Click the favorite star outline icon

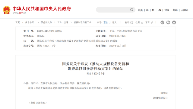tap(142, 22)
